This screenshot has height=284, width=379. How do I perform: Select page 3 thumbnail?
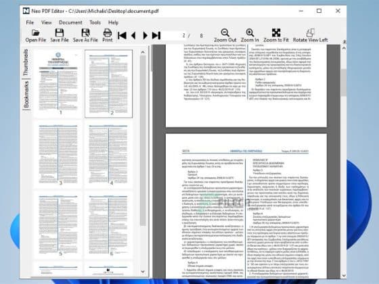pos(58,155)
